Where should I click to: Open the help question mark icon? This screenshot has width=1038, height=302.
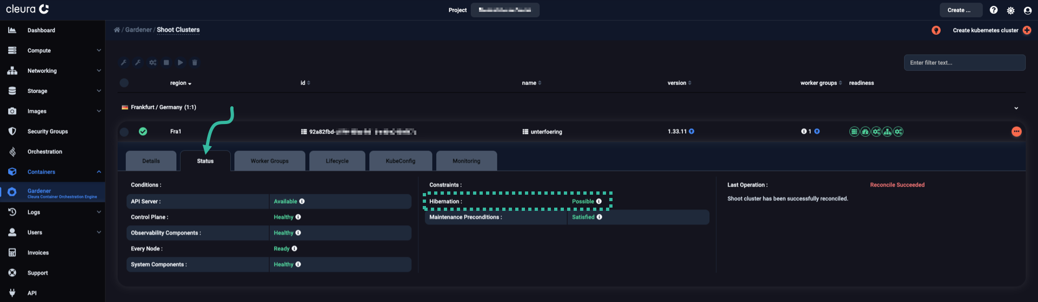pos(994,10)
